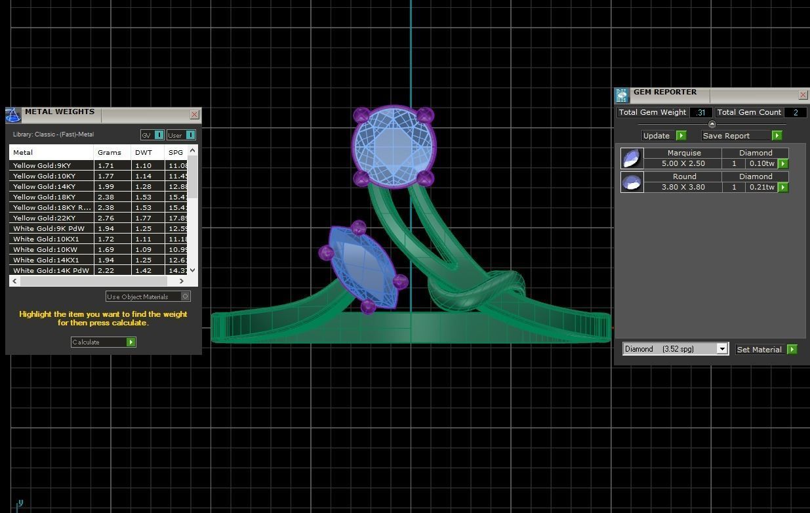This screenshot has width=810, height=513.
Task: Click the 2.76 grams cell for 22KY
Action: (112, 218)
